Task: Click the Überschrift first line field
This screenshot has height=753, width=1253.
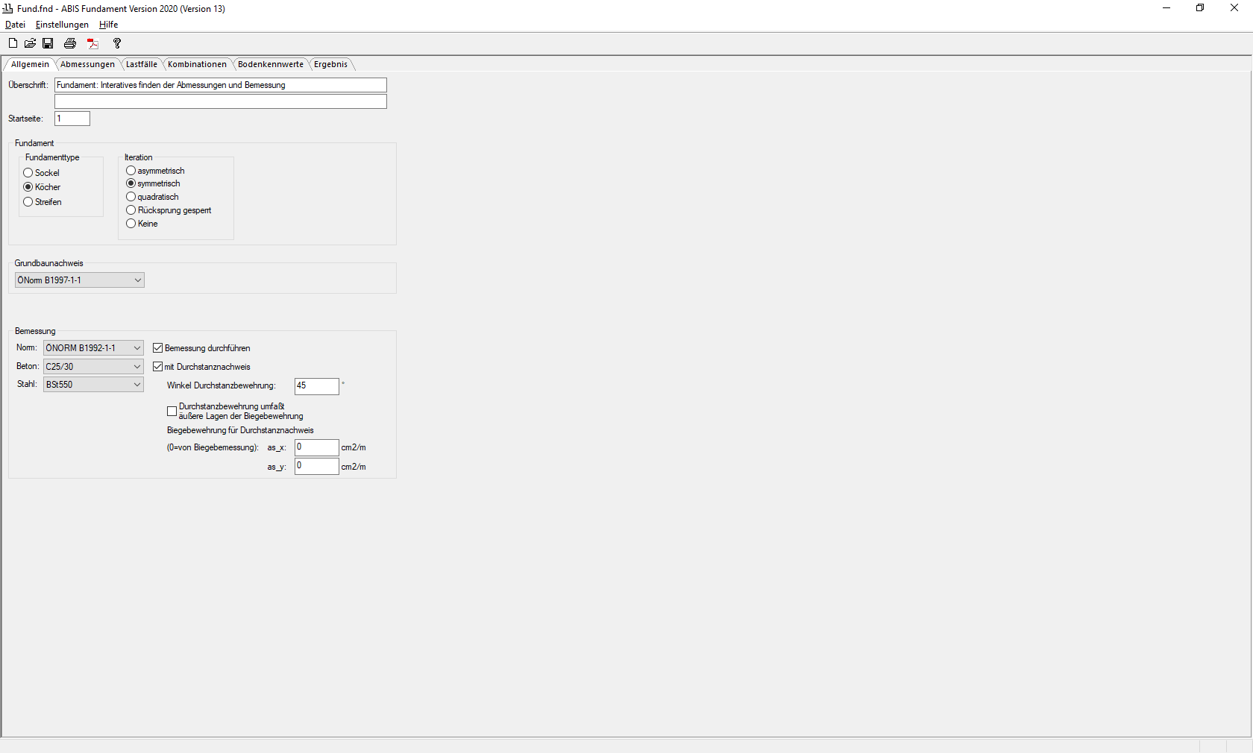Action: tap(221, 85)
